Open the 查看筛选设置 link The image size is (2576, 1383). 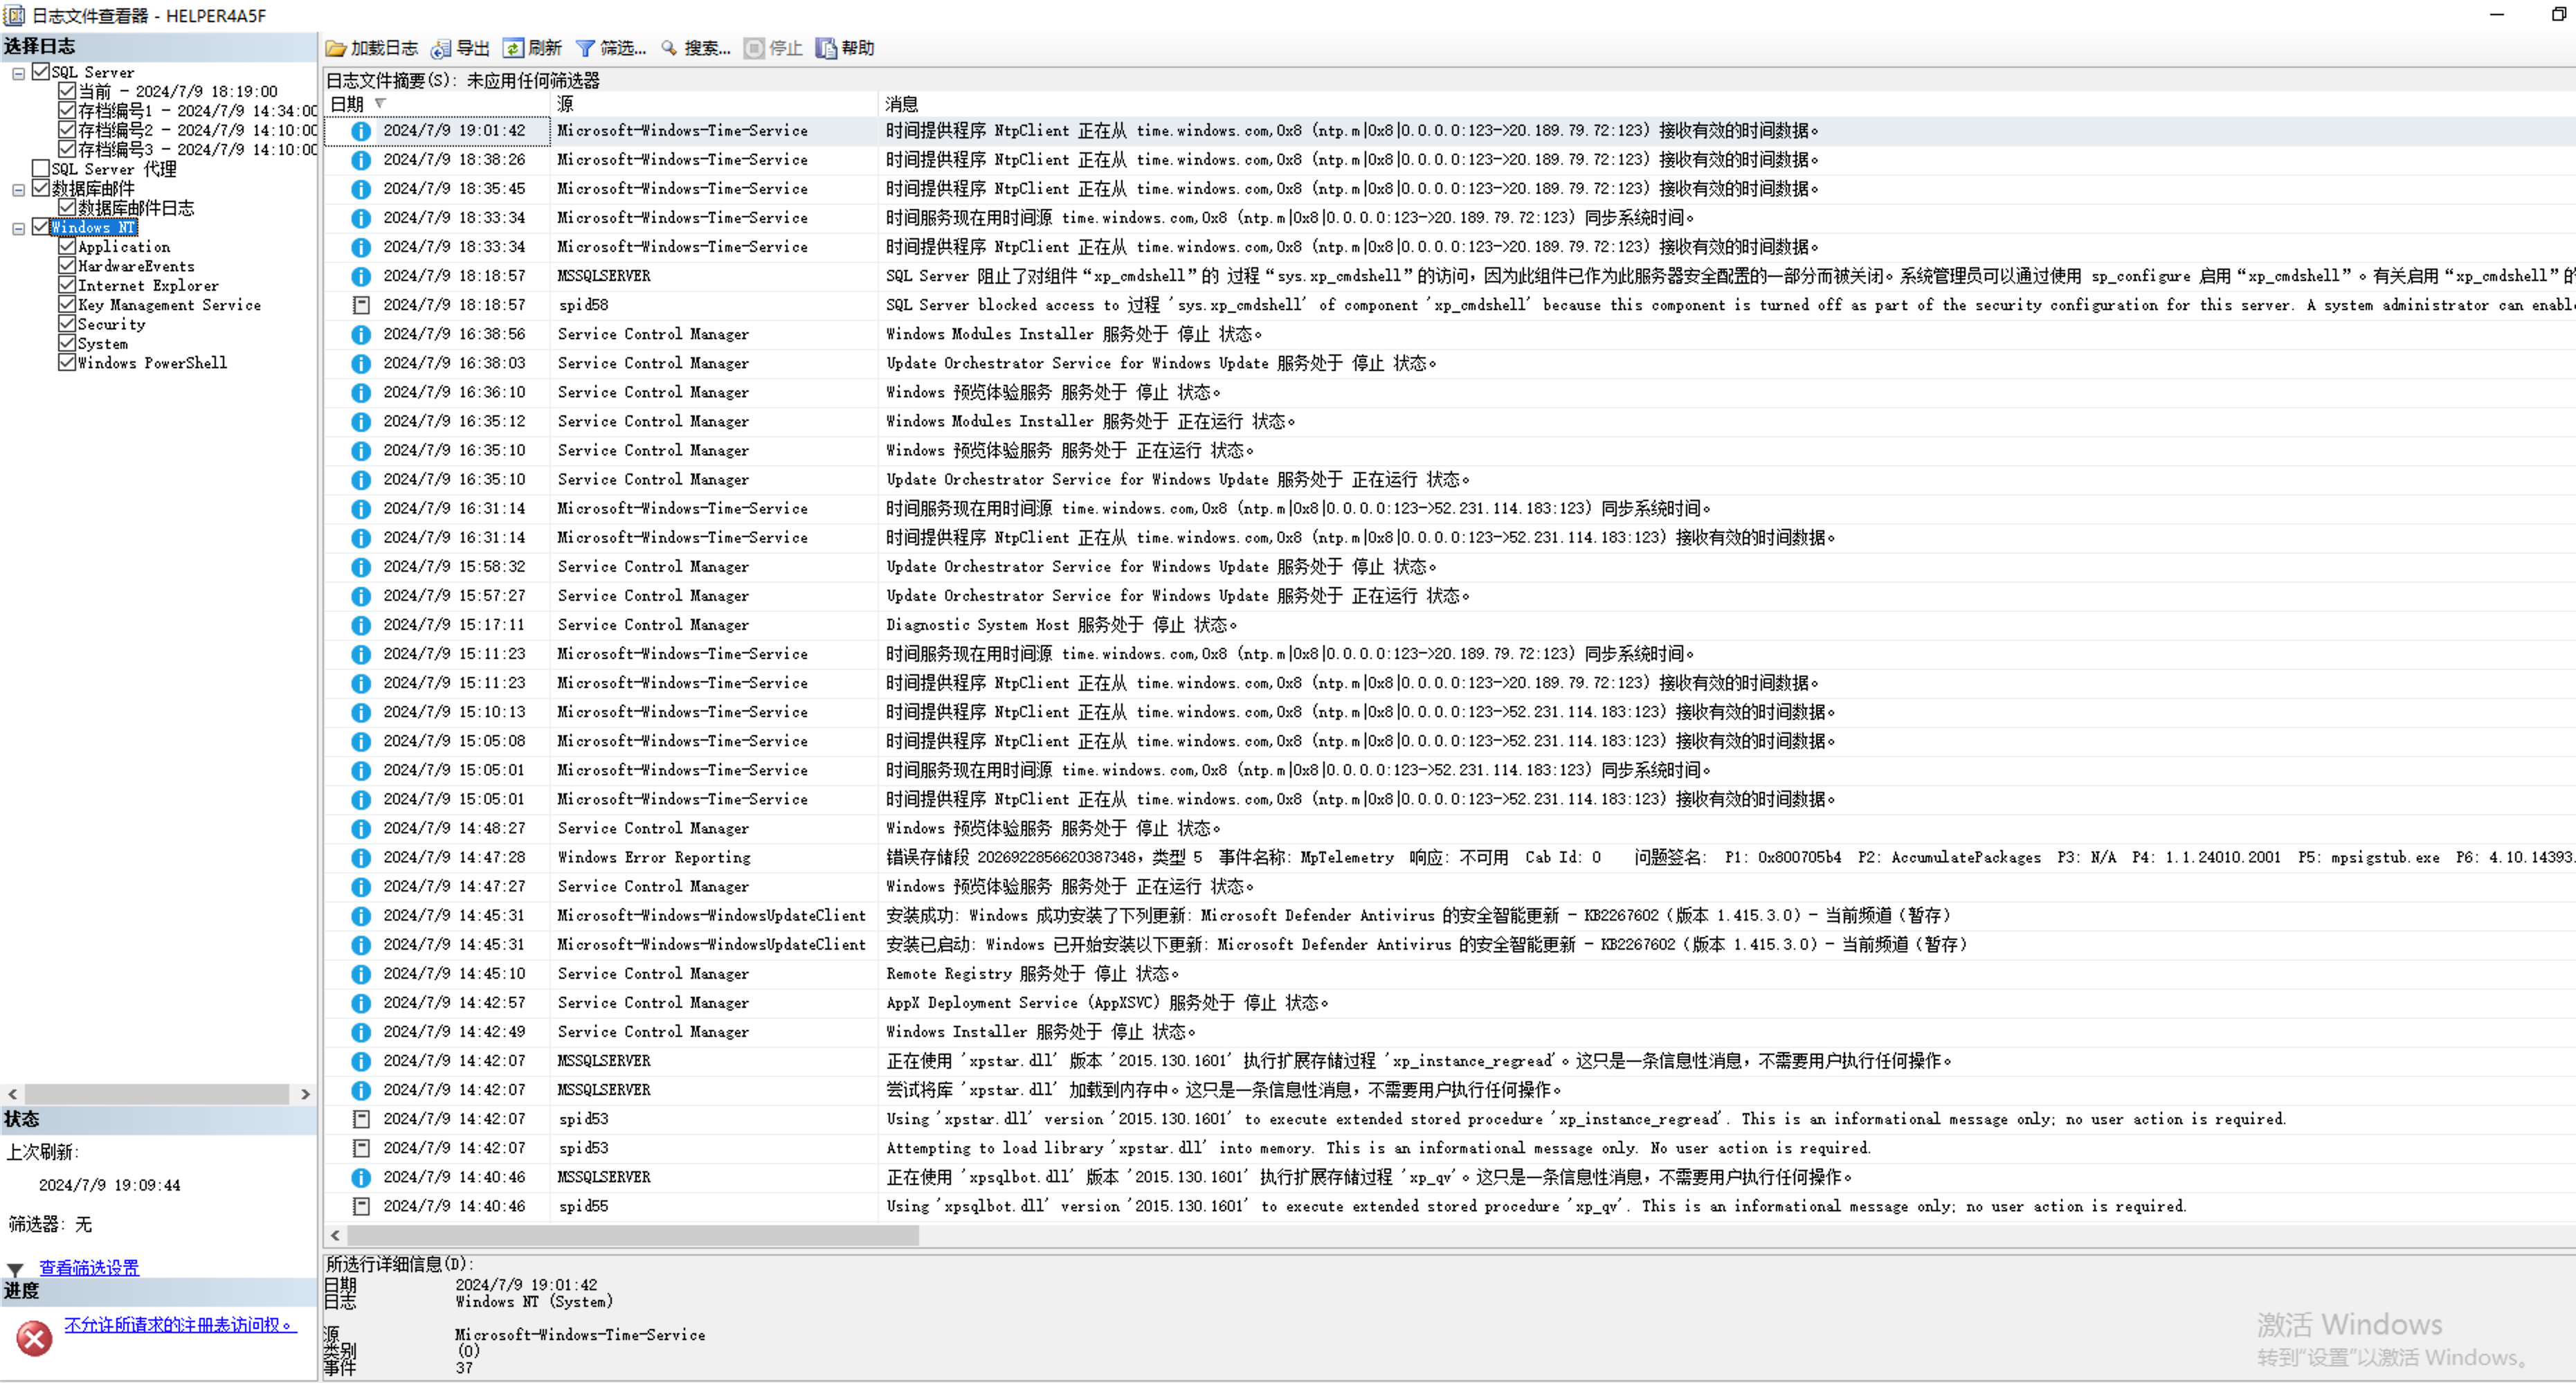click(89, 1267)
